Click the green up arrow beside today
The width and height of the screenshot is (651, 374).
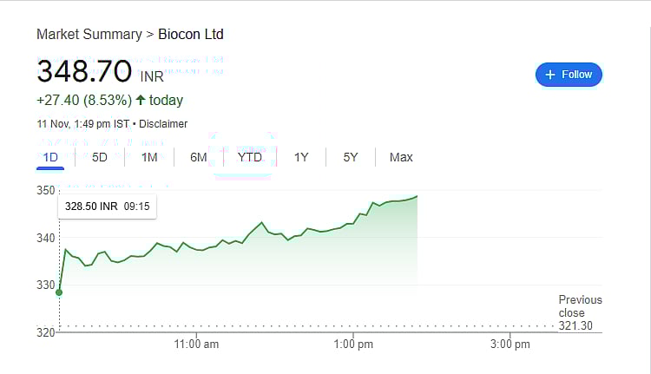point(140,101)
